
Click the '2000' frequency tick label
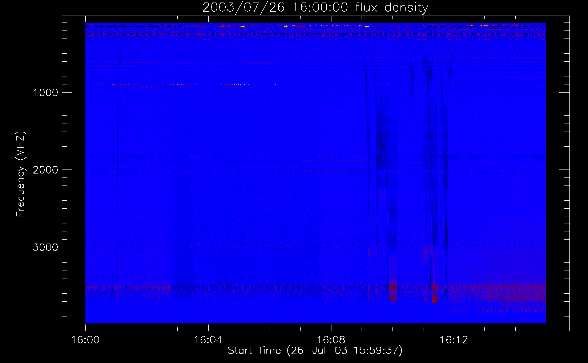[45, 170]
